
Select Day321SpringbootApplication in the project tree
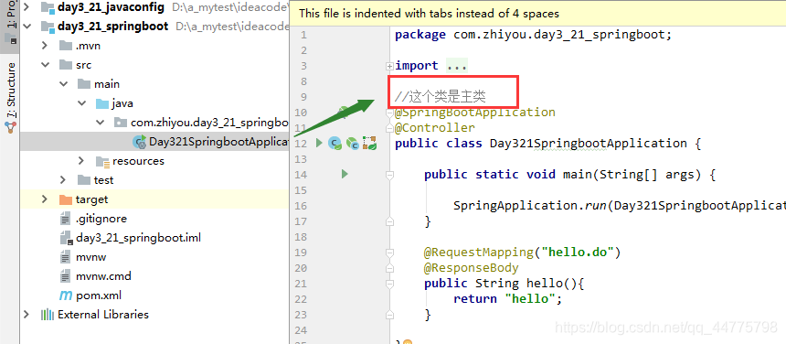pos(154,142)
